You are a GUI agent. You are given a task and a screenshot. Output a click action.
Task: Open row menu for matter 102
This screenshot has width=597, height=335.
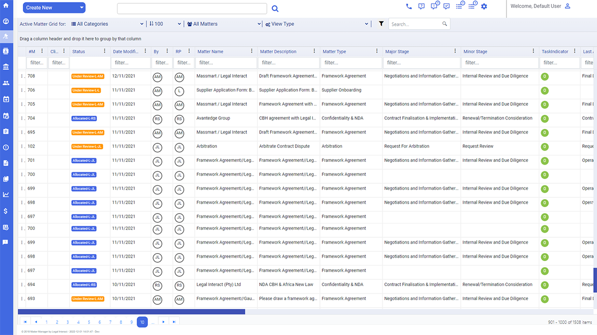point(22,147)
